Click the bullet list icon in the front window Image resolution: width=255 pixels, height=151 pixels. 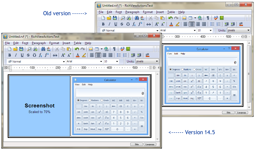[x=119, y=55]
